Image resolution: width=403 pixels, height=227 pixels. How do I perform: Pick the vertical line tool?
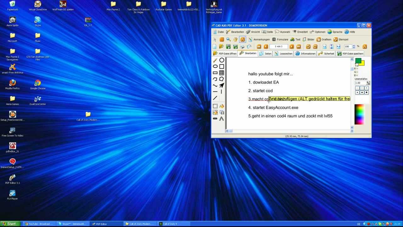(x=222, y=92)
